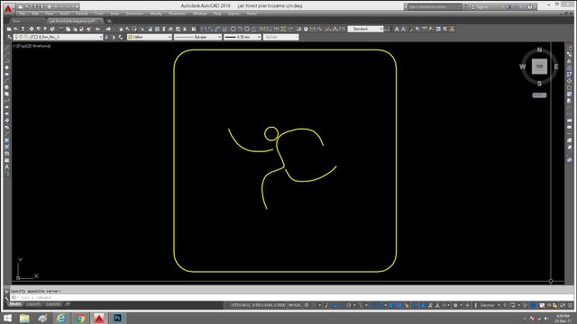Open the Draw menu

[x=114, y=13]
